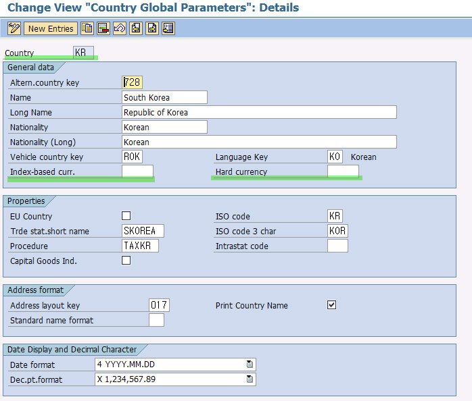Select the Properties section header
The image size is (472, 401).
pos(26,201)
